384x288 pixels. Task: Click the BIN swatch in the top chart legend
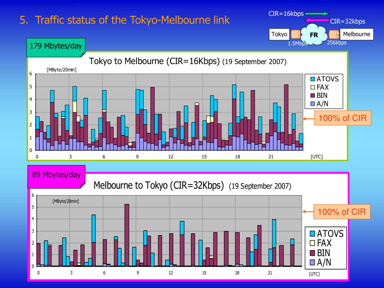point(313,95)
